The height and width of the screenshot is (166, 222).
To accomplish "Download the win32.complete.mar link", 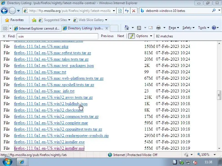I will [51, 123].
